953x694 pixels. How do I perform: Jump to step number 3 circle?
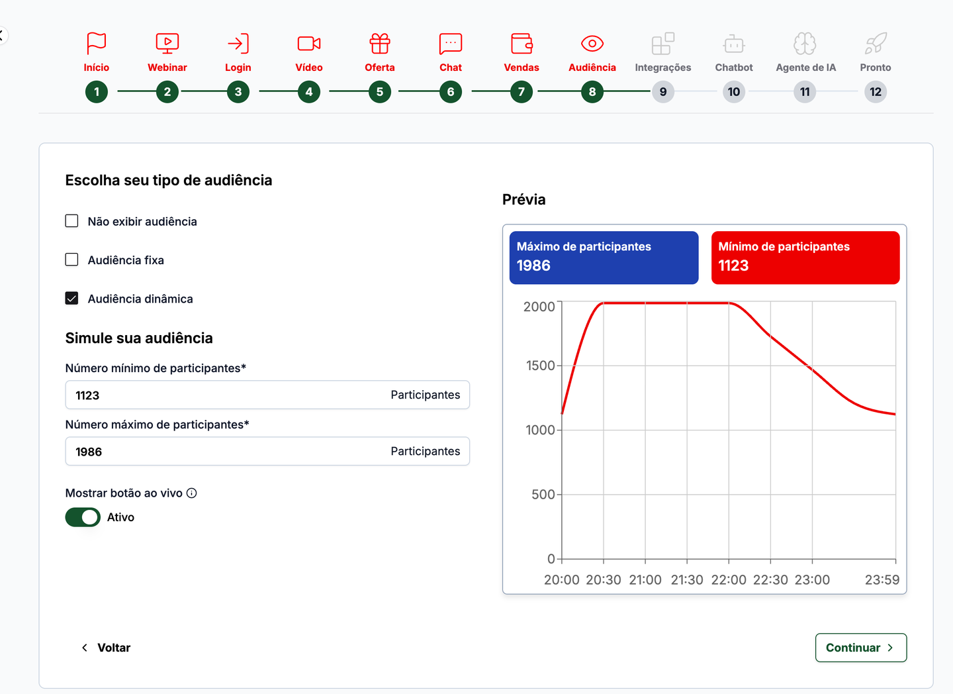tap(238, 92)
